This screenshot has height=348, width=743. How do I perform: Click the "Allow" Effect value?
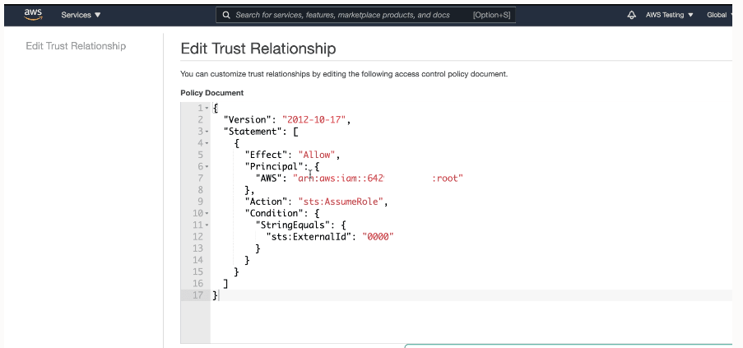(318, 155)
